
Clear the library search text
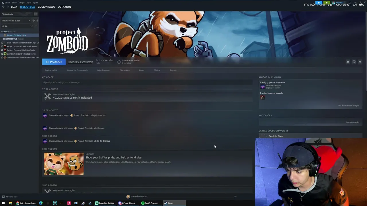(x=32, y=26)
